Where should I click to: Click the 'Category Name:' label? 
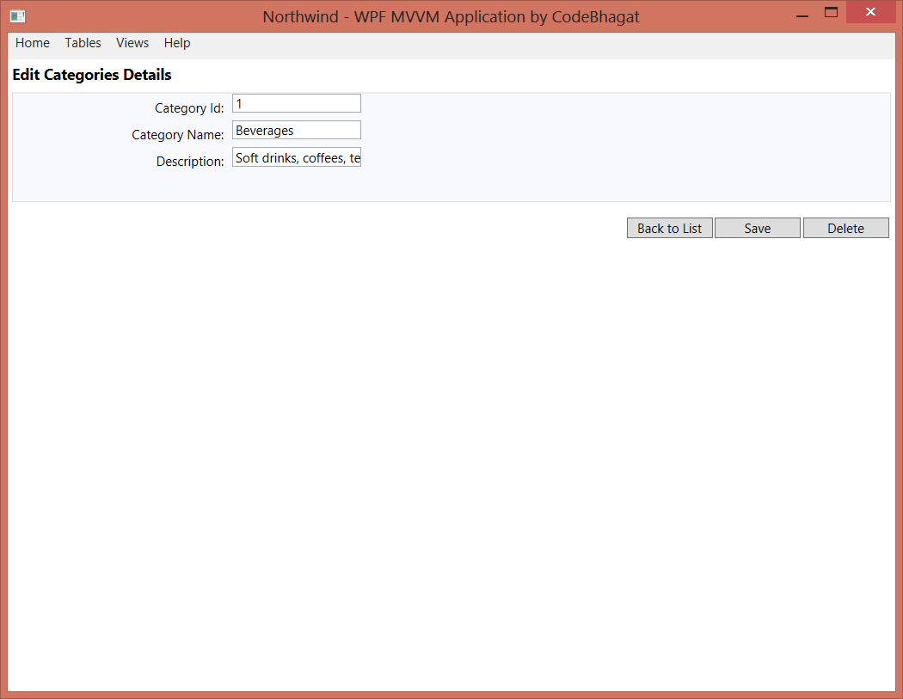click(178, 135)
